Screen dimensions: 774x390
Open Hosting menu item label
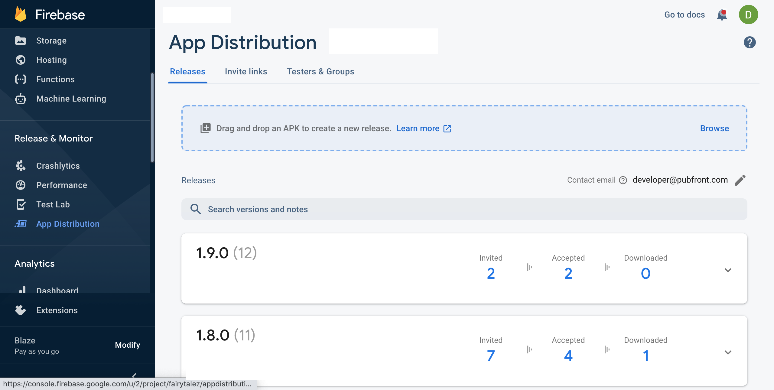coord(51,60)
